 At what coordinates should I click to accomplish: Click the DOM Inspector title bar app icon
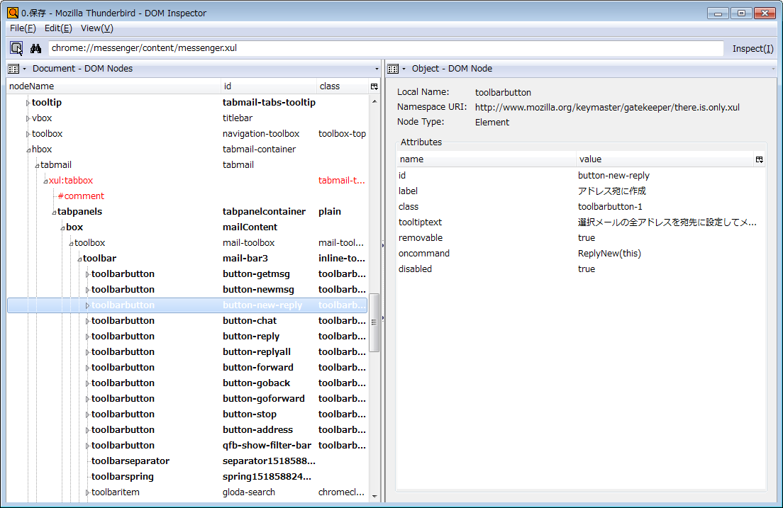tap(13, 13)
